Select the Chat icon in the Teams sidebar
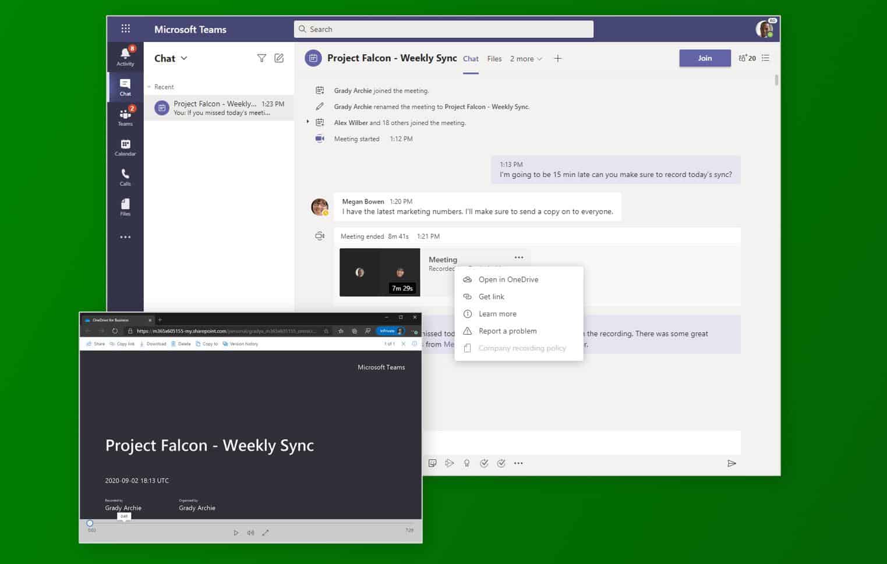 tap(125, 87)
